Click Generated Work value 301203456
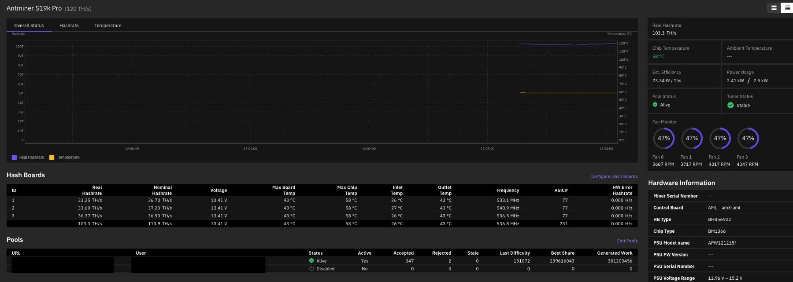The width and height of the screenshot is (793, 282). pyautogui.click(x=620, y=261)
